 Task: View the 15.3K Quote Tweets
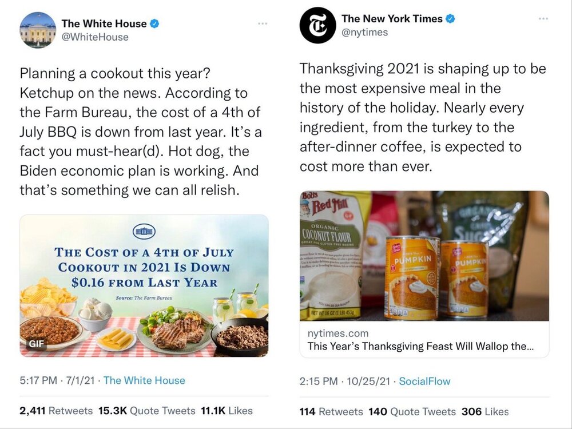coord(146,411)
